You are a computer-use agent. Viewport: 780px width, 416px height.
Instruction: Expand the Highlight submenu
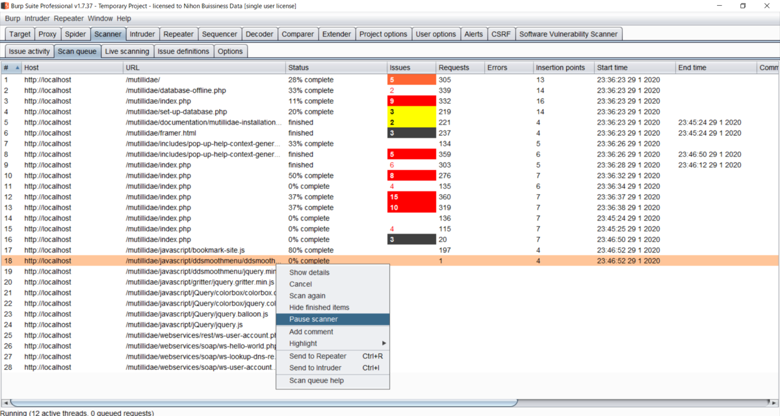coord(333,343)
